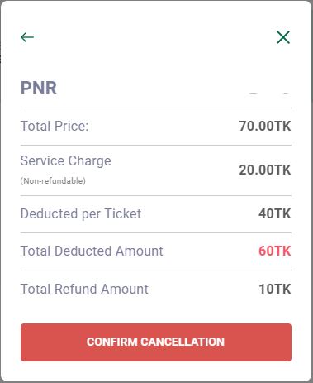Image resolution: width=313 pixels, height=383 pixels.
Task: Click the divider line above Total Refund Amount
Action: pyautogui.click(x=156, y=270)
